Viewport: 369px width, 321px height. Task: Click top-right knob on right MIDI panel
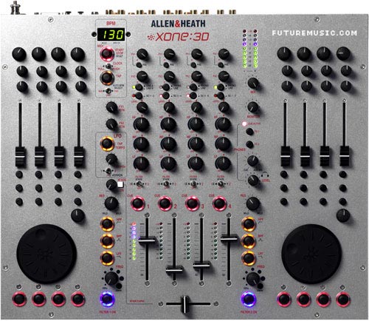pos(343,53)
